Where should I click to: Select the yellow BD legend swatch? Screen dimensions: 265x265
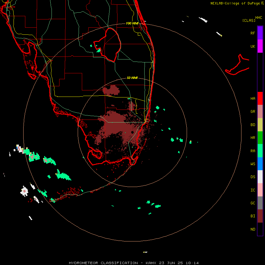point(260,125)
